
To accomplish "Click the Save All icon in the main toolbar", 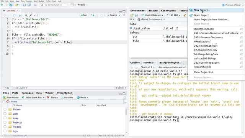I will click(29, 5).
